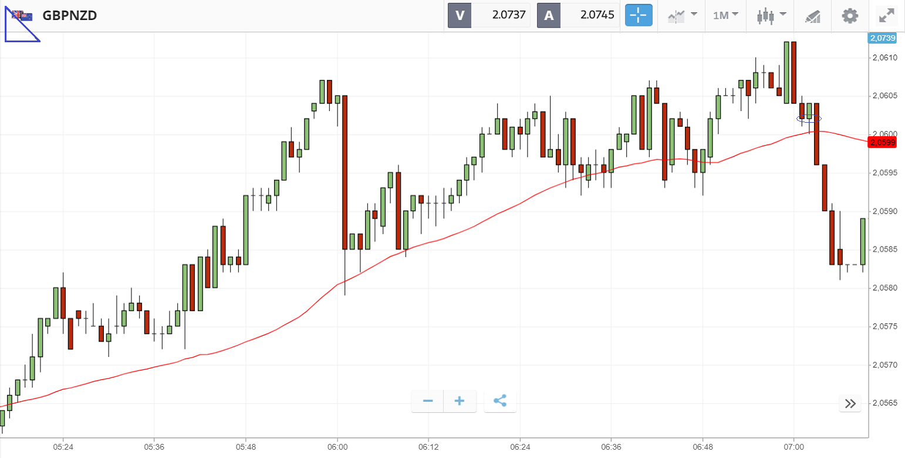Click the GBPNZD instrument name

pyautogui.click(x=70, y=16)
